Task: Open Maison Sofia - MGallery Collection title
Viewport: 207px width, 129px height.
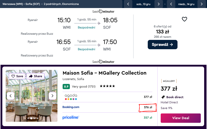Action: pyautogui.click(x=105, y=73)
